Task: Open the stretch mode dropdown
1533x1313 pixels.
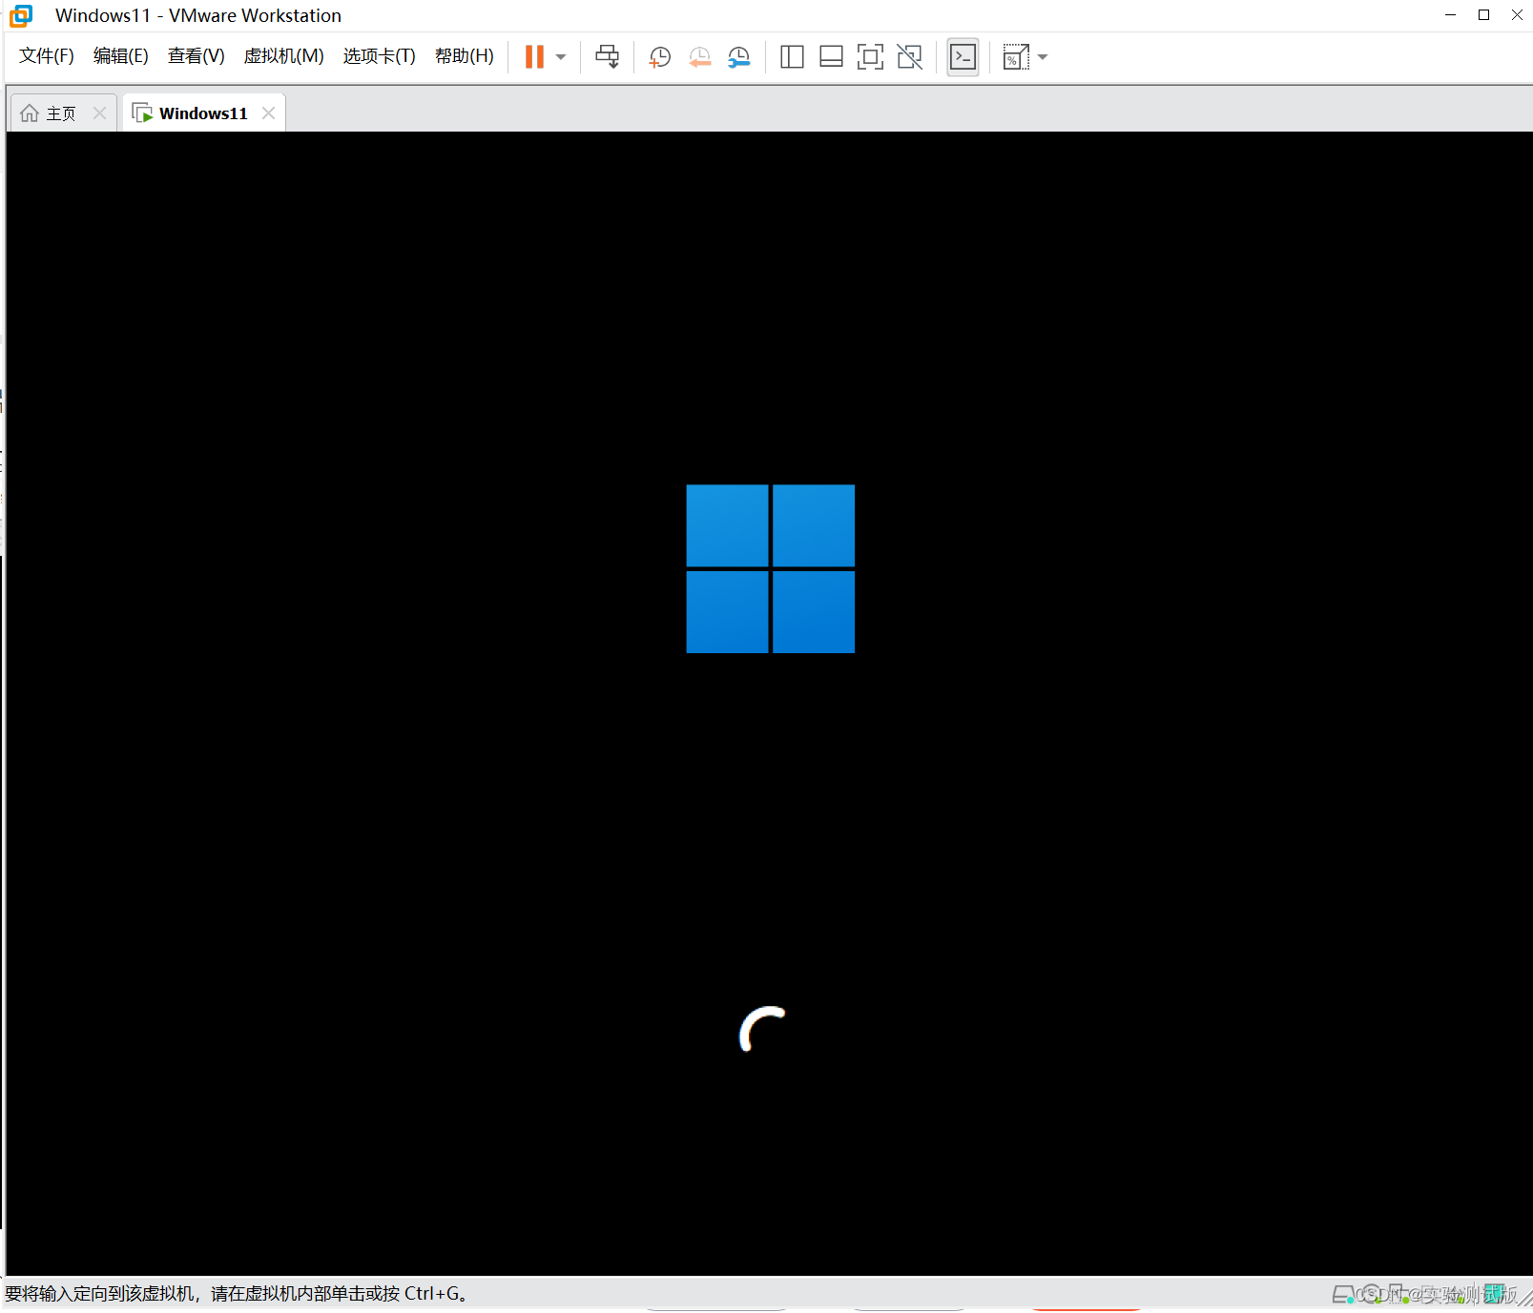Action: (1042, 56)
